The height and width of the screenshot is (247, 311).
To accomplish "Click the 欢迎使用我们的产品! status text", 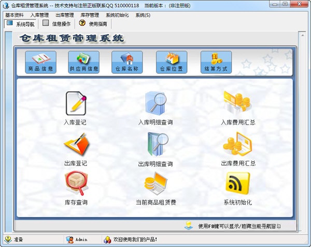I will 135,240.
